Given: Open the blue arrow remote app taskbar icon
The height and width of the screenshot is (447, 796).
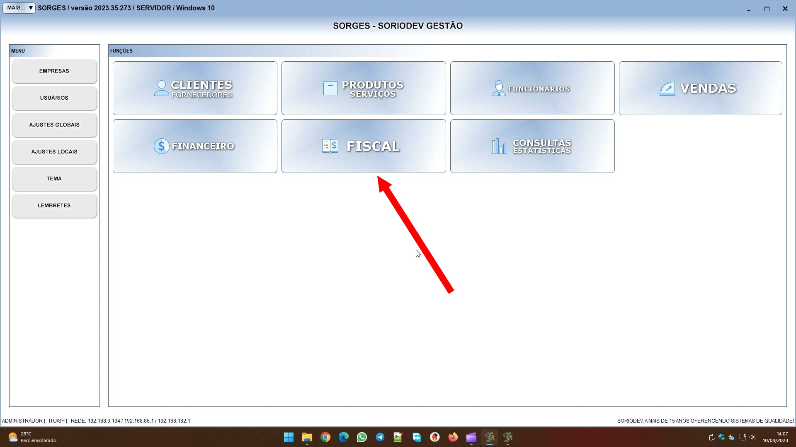Looking at the screenshot, I should coord(417,437).
